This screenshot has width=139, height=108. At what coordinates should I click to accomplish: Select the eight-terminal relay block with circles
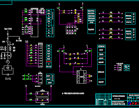tap(71, 29)
